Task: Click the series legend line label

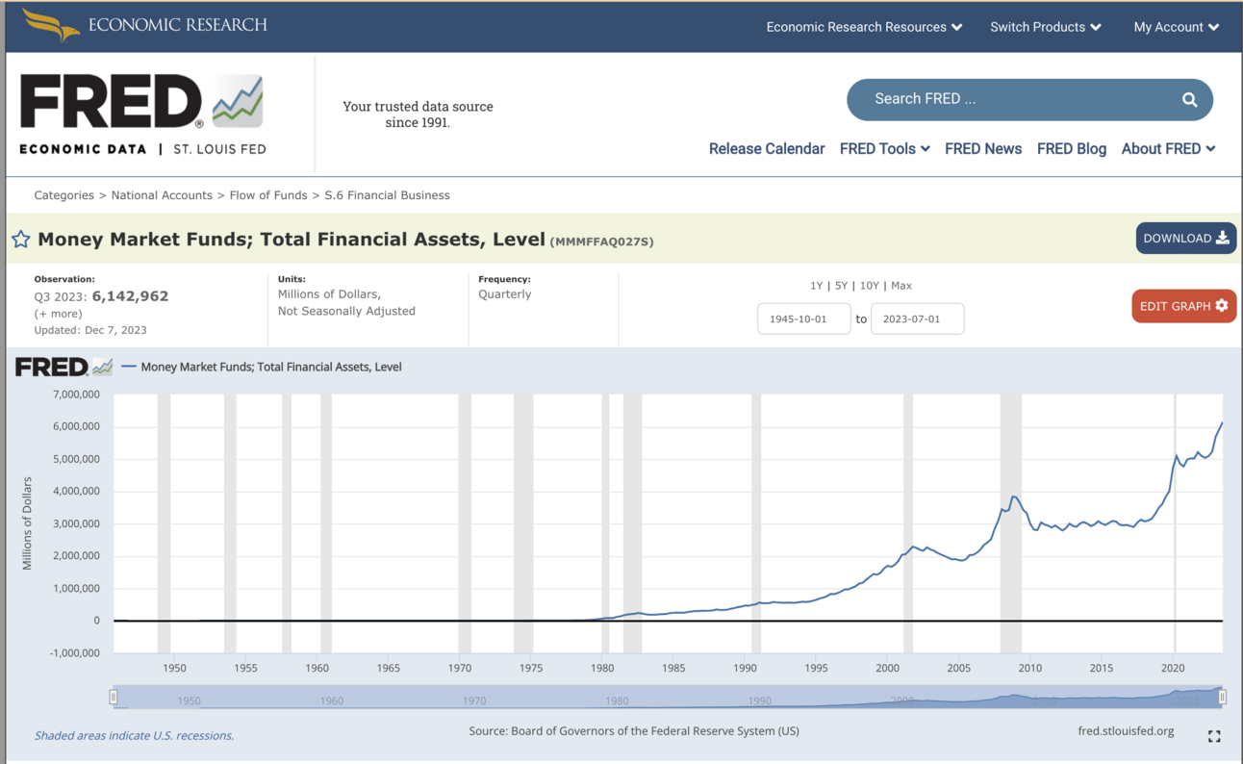Action: (271, 367)
